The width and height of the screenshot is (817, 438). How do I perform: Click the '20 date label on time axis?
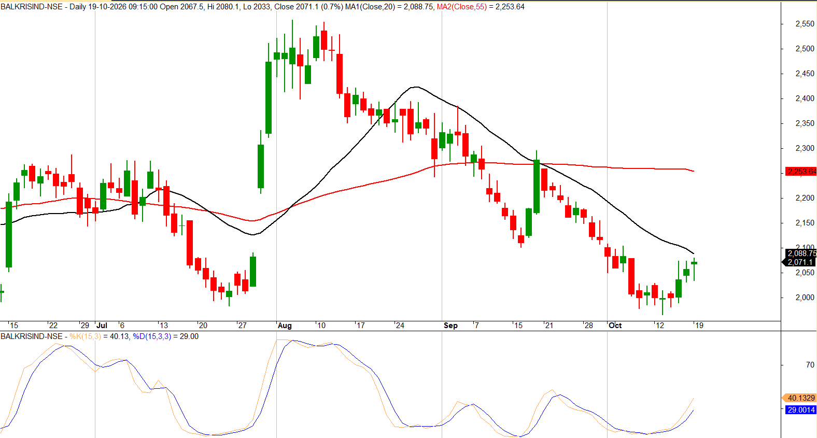tap(203, 326)
